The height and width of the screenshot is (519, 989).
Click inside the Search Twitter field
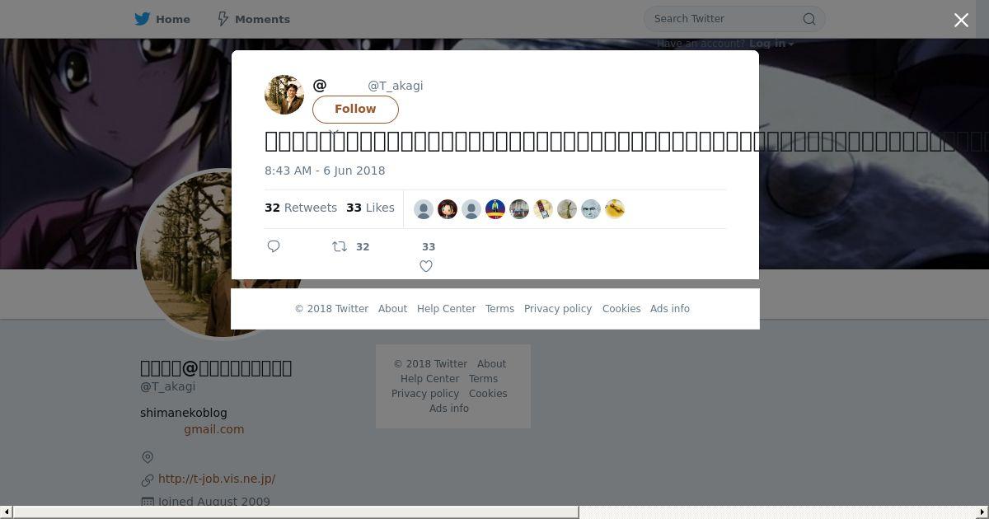pos(725,19)
